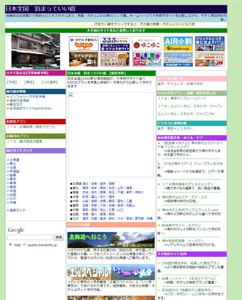Click the BMB colorful star banner
Viewport: 242px width, 300px height.
coord(146,59)
